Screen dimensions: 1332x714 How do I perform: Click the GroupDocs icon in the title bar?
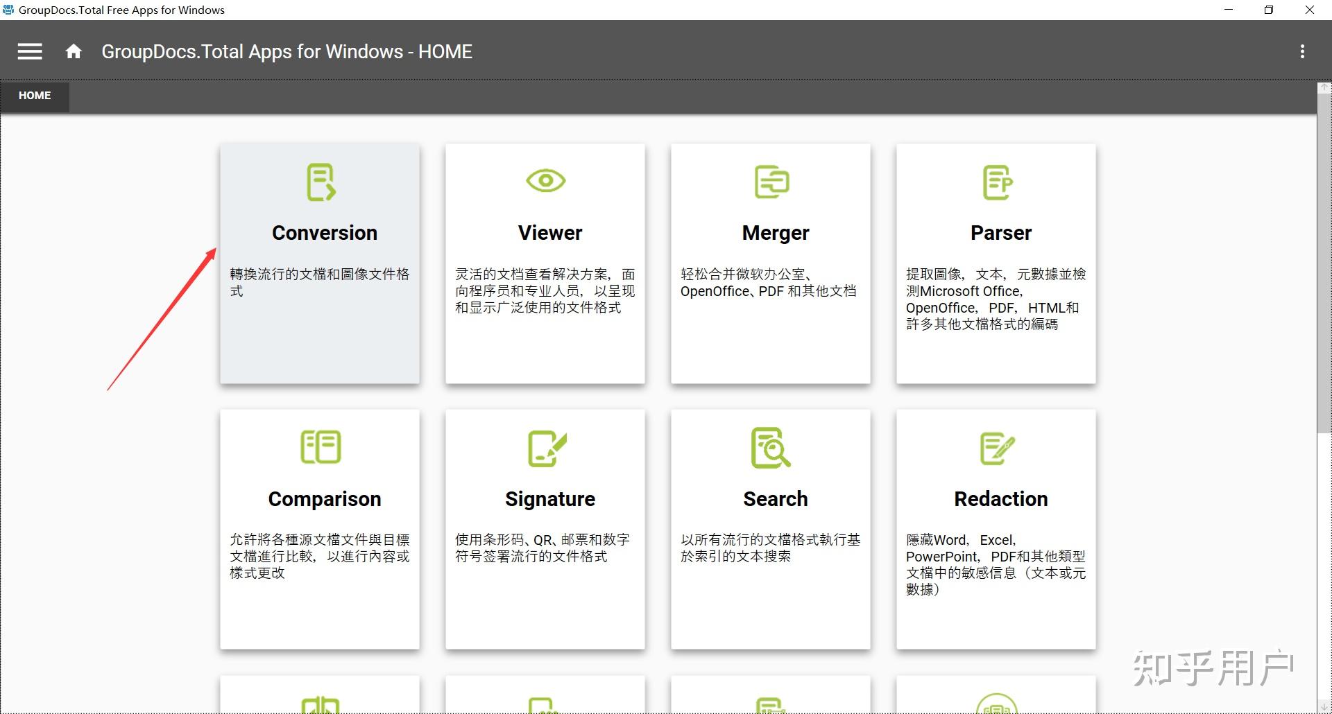pos(7,9)
